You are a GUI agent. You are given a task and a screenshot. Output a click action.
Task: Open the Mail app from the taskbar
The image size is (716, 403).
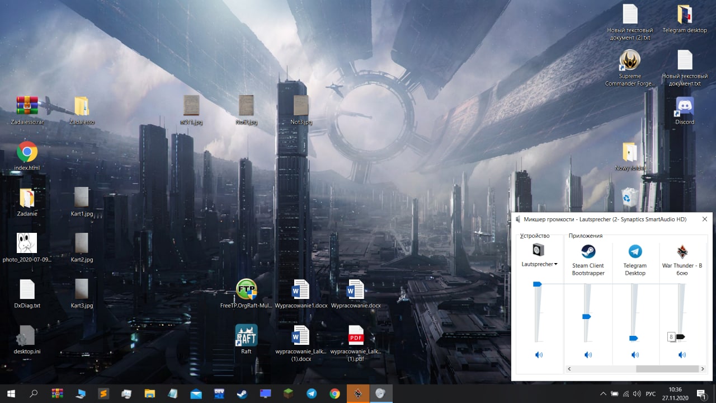point(196,393)
